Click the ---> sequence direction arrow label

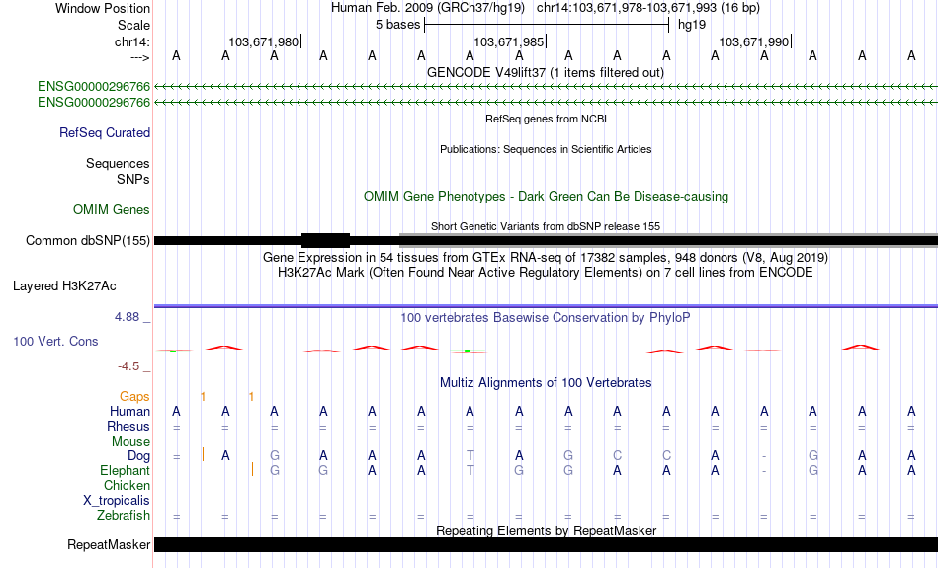[139, 57]
